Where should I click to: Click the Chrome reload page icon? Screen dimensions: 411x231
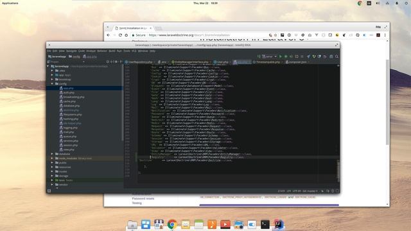(x=120, y=35)
